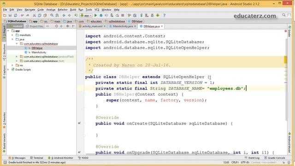Click the SQliteDatabase breadcrumb
This screenshot has width=295, height=166.
click(15, 21)
